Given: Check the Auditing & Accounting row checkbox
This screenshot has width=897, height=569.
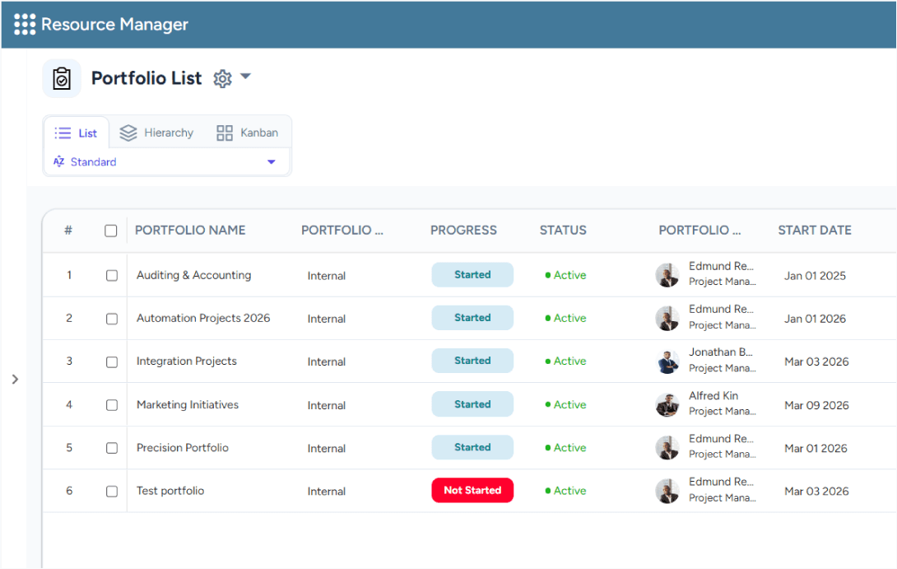Looking at the screenshot, I should [112, 275].
